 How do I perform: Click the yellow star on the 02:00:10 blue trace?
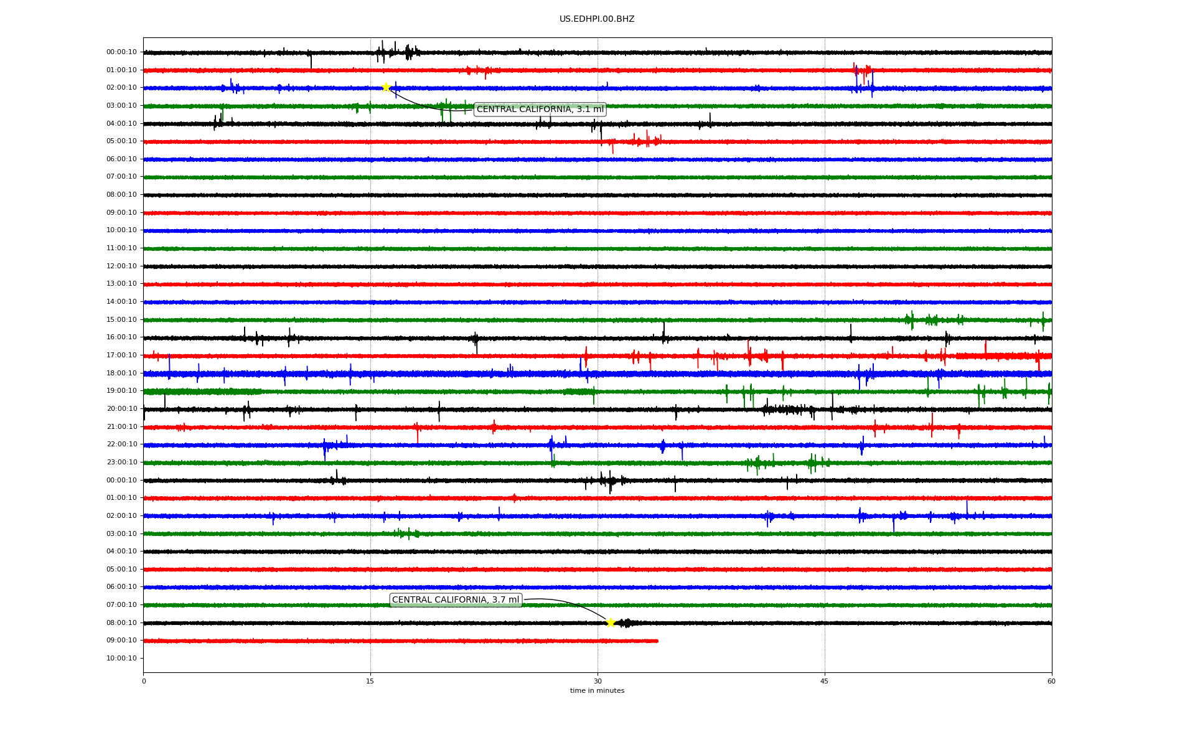coord(386,87)
